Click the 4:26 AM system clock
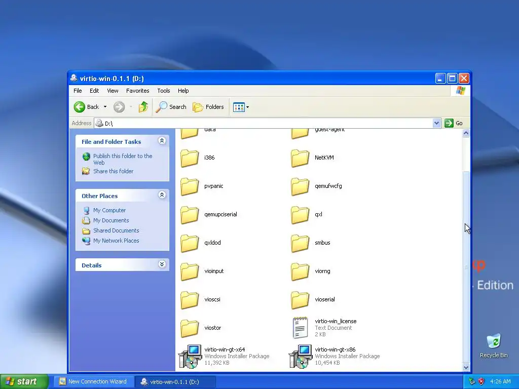 [500, 381]
